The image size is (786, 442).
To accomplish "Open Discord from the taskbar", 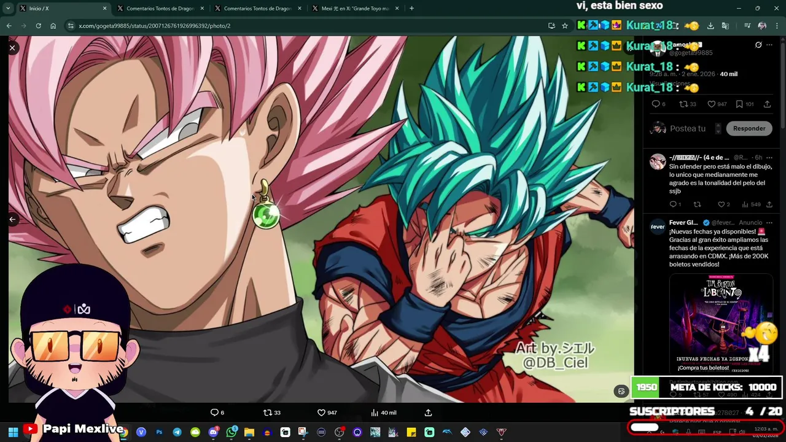I will click(213, 432).
